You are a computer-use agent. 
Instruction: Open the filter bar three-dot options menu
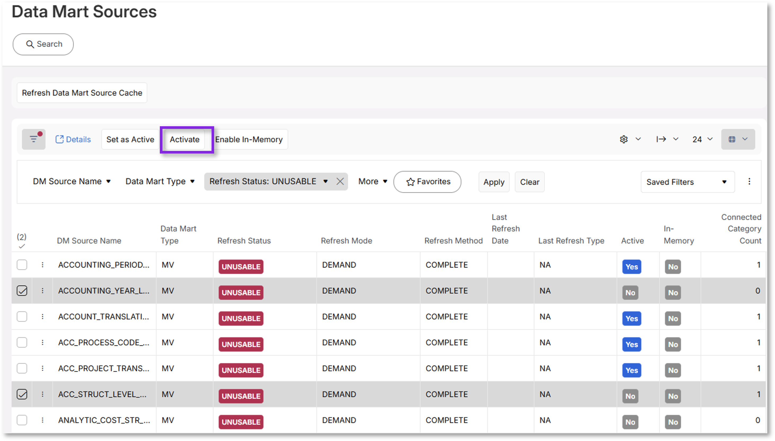(749, 181)
